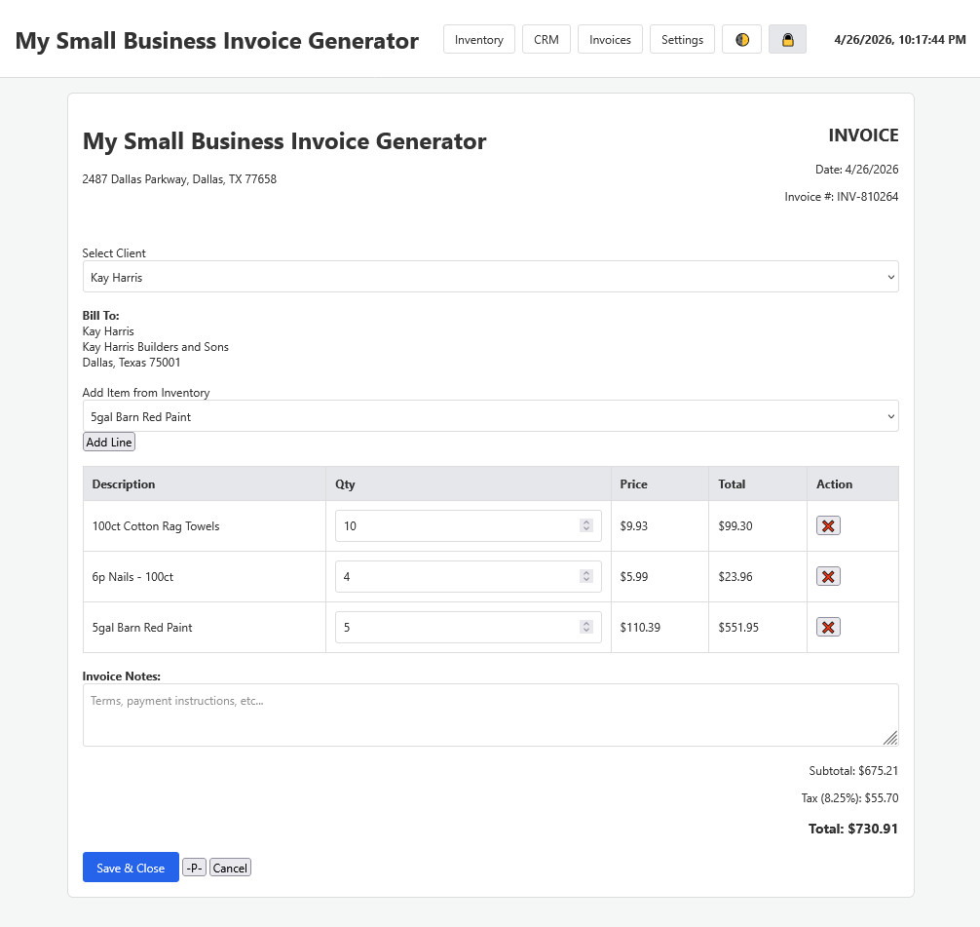Click the -P- print button
Screen dimensions: 980x927
click(x=194, y=867)
